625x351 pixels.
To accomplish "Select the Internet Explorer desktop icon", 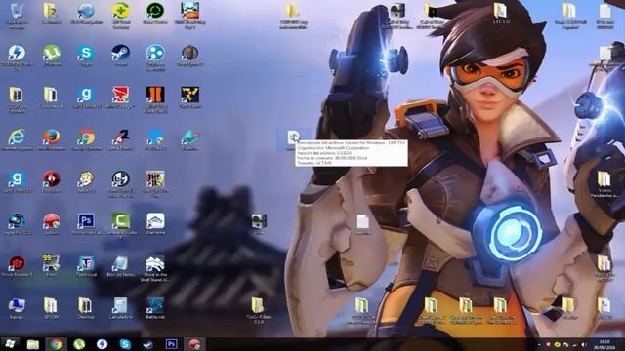I will (17, 139).
